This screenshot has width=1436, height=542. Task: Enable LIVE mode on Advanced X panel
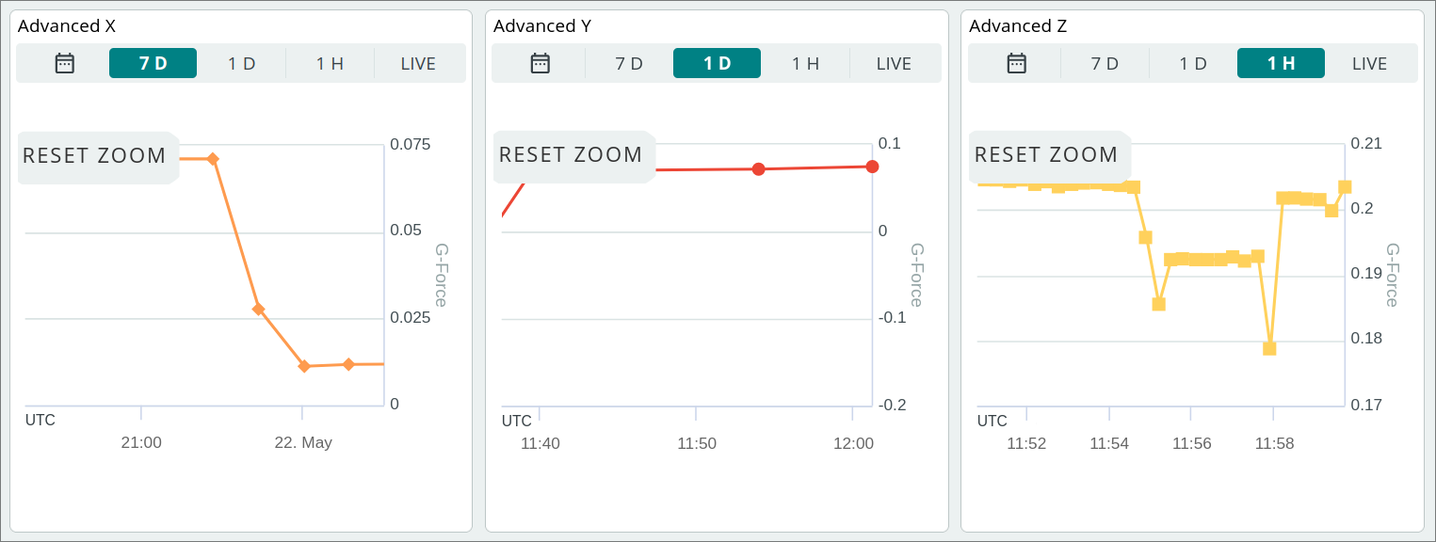click(418, 63)
